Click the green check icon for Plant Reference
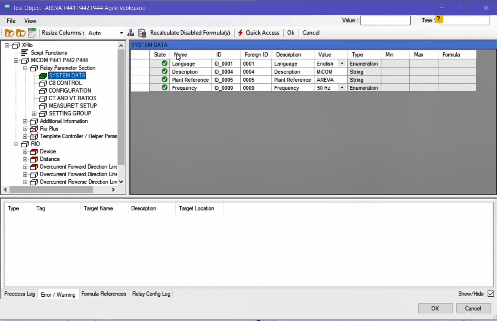The height and width of the screenshot is (321, 497). point(164,79)
